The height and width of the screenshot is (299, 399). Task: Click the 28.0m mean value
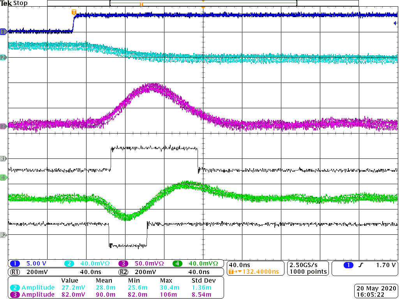106,288
